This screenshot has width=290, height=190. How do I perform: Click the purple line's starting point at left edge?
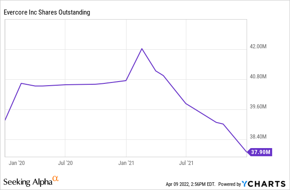pos(5,120)
